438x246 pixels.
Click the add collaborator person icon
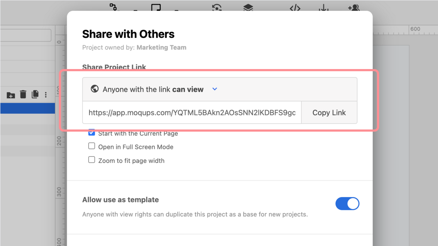pos(353,8)
